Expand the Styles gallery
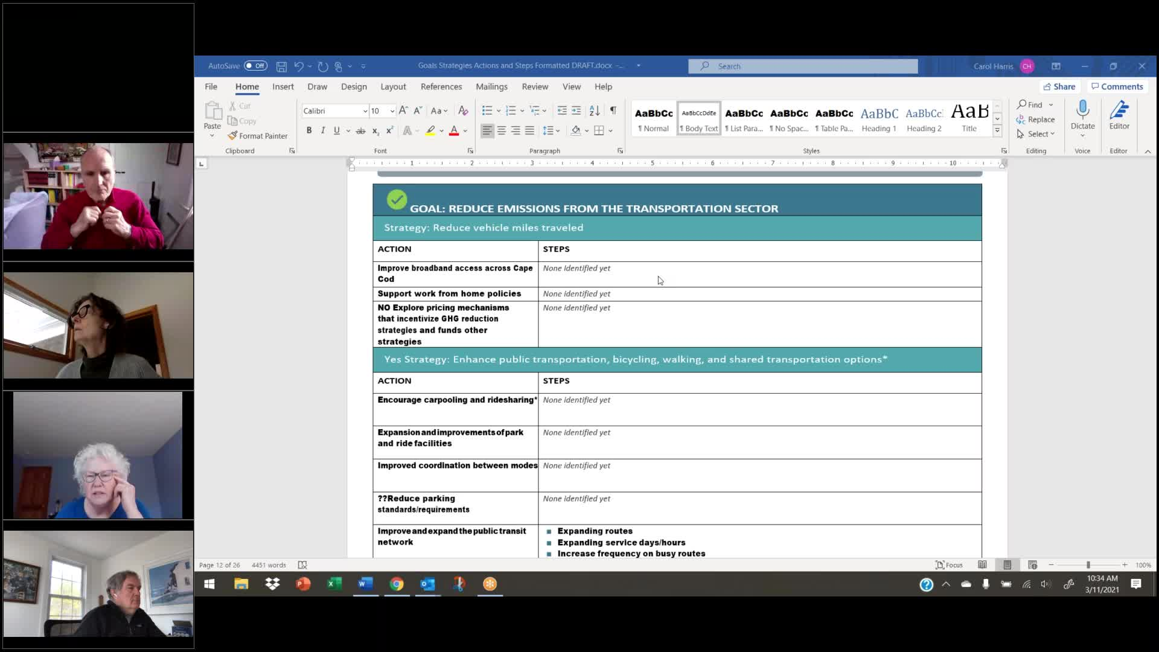The height and width of the screenshot is (652, 1159). pos(997,130)
